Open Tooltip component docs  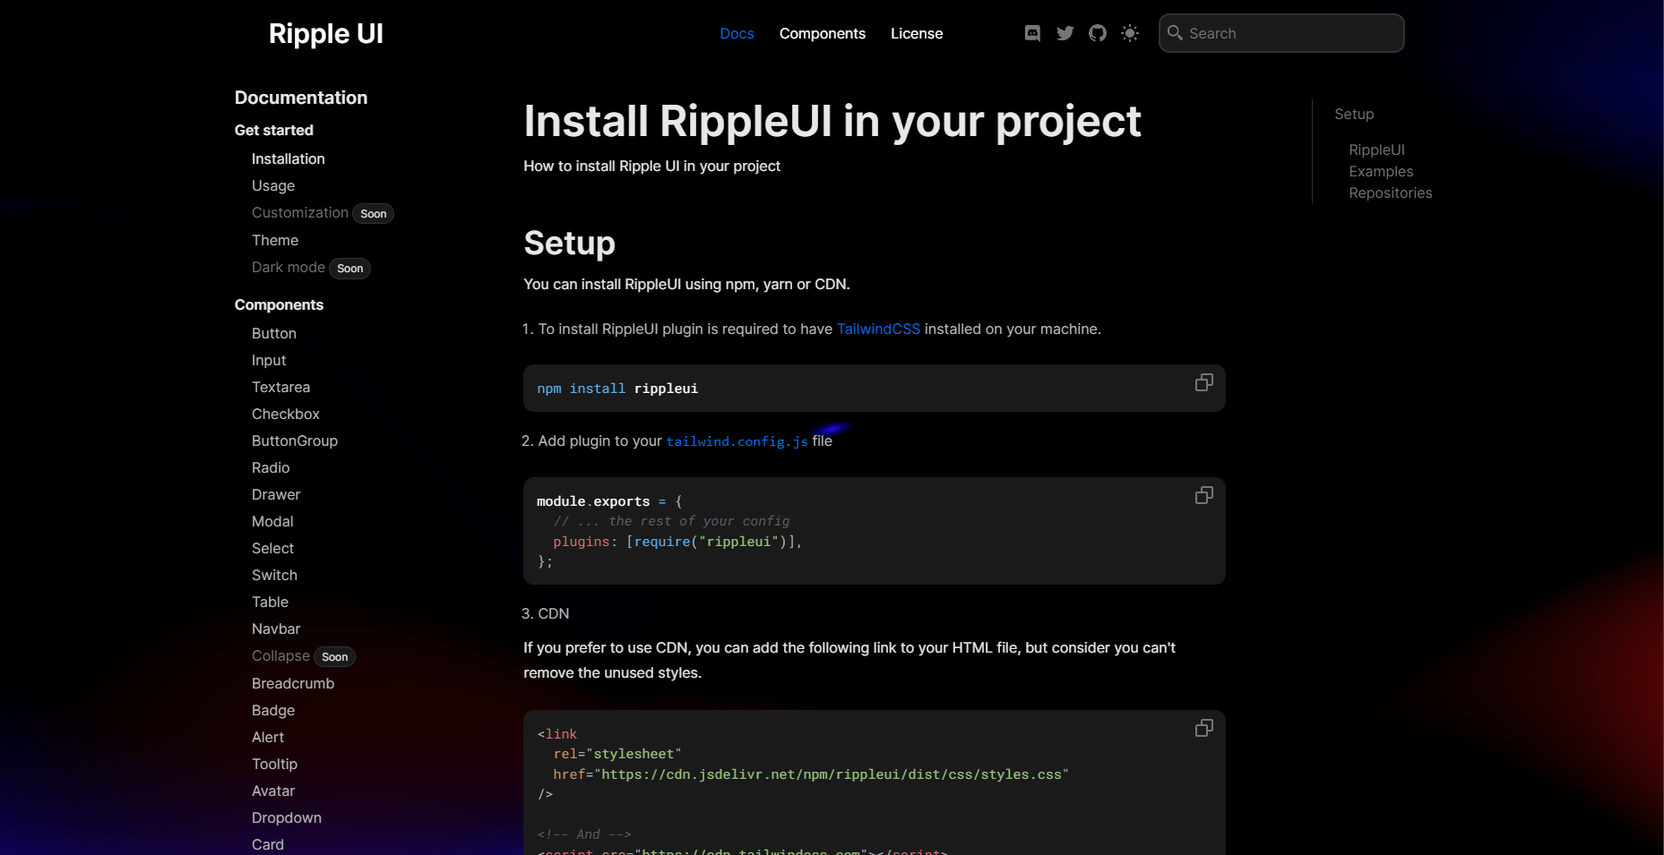click(274, 764)
